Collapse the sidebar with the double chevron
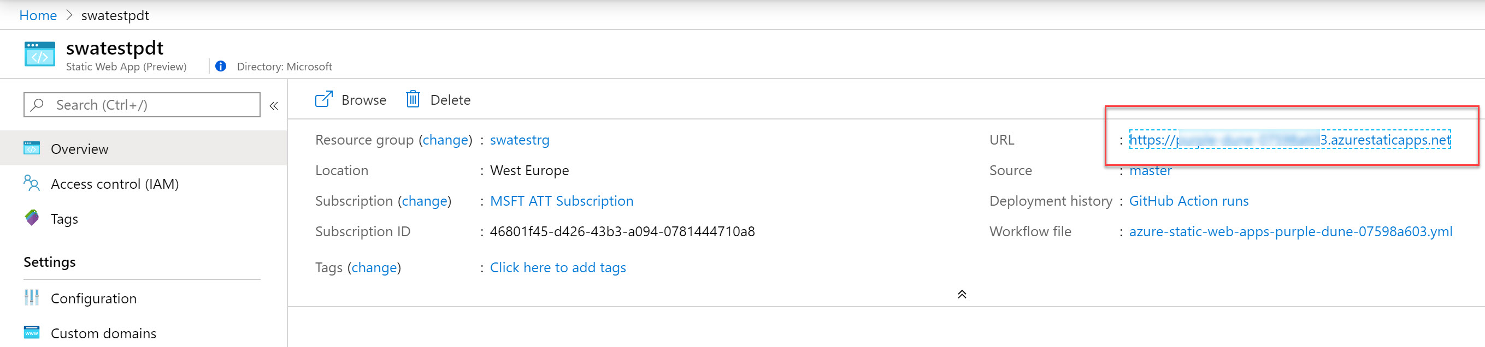The image size is (1485, 347). coord(274,105)
